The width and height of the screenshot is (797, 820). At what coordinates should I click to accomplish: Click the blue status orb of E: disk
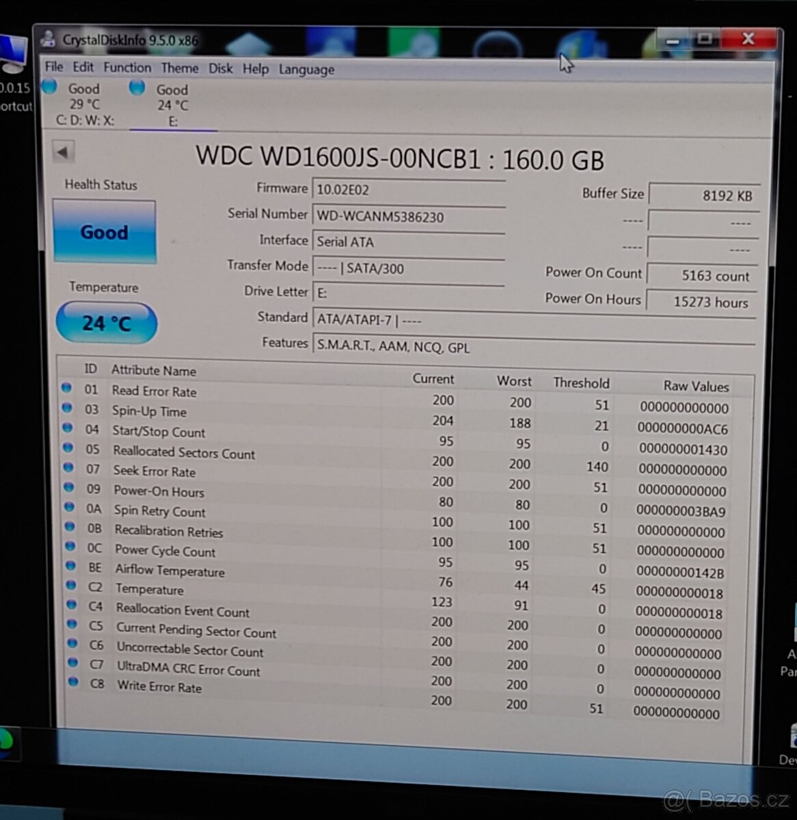(137, 87)
